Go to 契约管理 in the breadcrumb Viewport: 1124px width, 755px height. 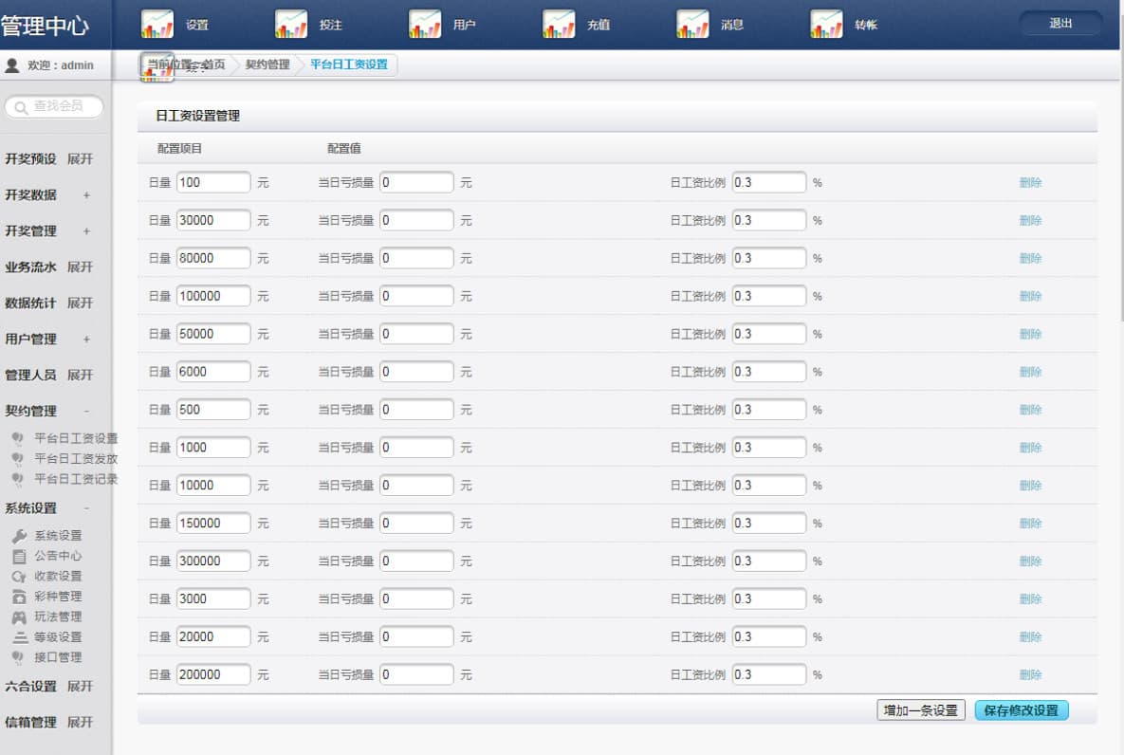tap(267, 65)
